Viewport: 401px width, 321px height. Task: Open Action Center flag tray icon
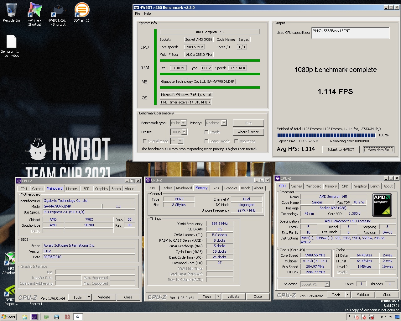click(x=364, y=317)
